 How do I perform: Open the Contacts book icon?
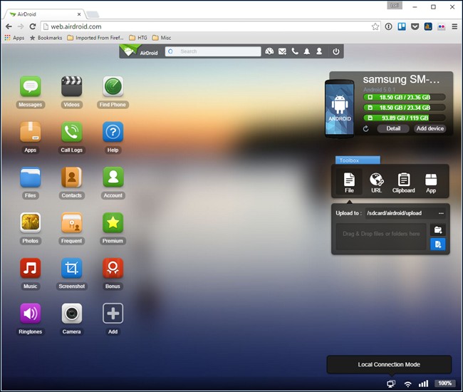point(71,177)
